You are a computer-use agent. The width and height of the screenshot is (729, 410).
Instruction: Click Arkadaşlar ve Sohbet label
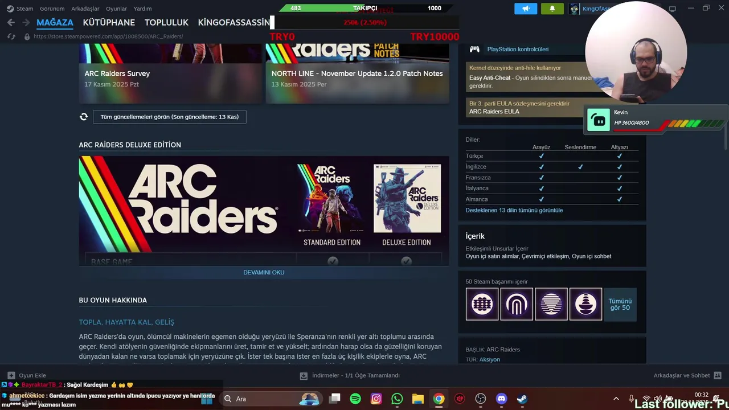click(x=682, y=375)
